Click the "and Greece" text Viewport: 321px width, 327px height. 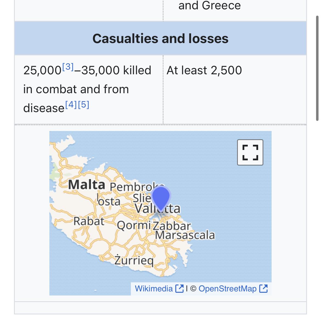tap(210, 5)
